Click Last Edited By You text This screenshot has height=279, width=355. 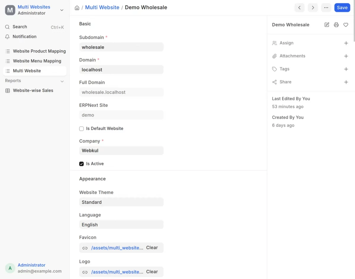(x=291, y=99)
